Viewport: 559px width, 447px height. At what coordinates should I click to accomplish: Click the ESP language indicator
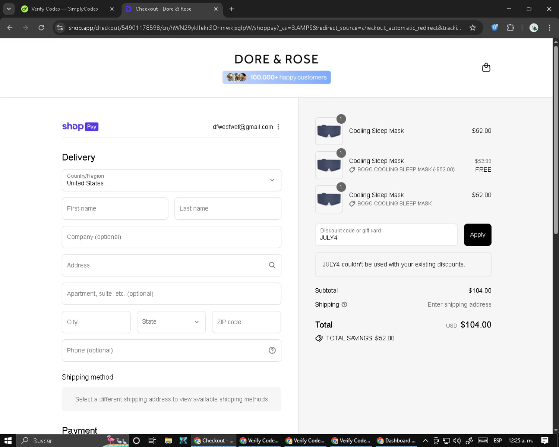[x=498, y=441]
